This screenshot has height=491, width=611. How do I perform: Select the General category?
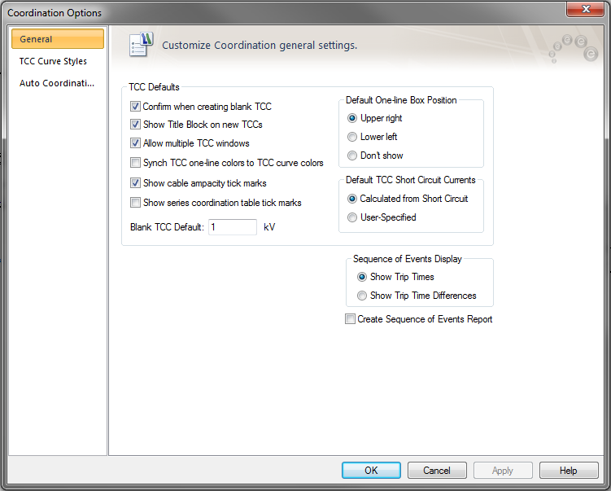(57, 39)
